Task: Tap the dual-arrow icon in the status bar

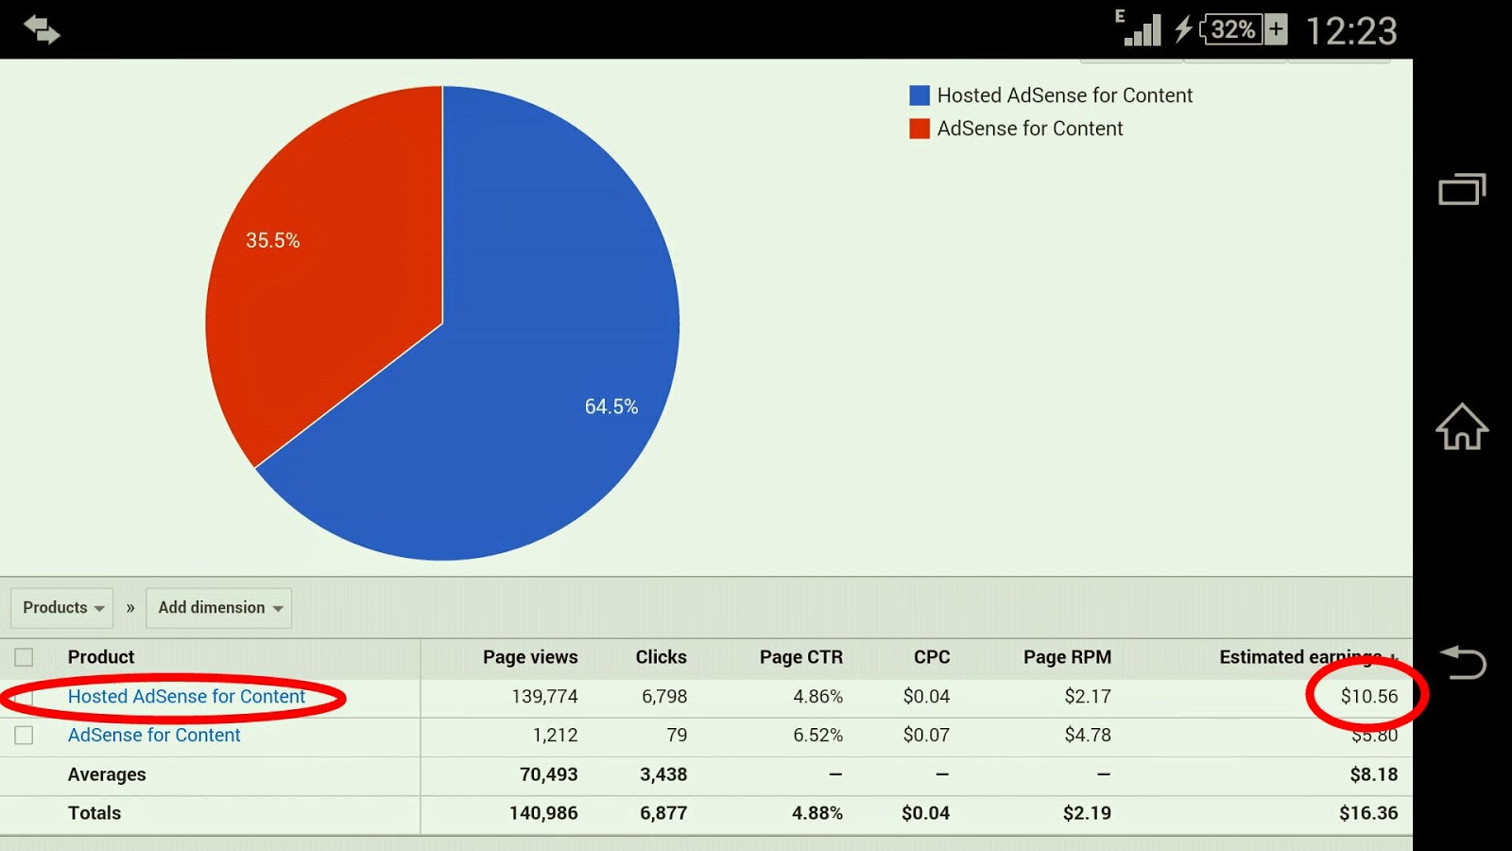Action: tap(42, 28)
